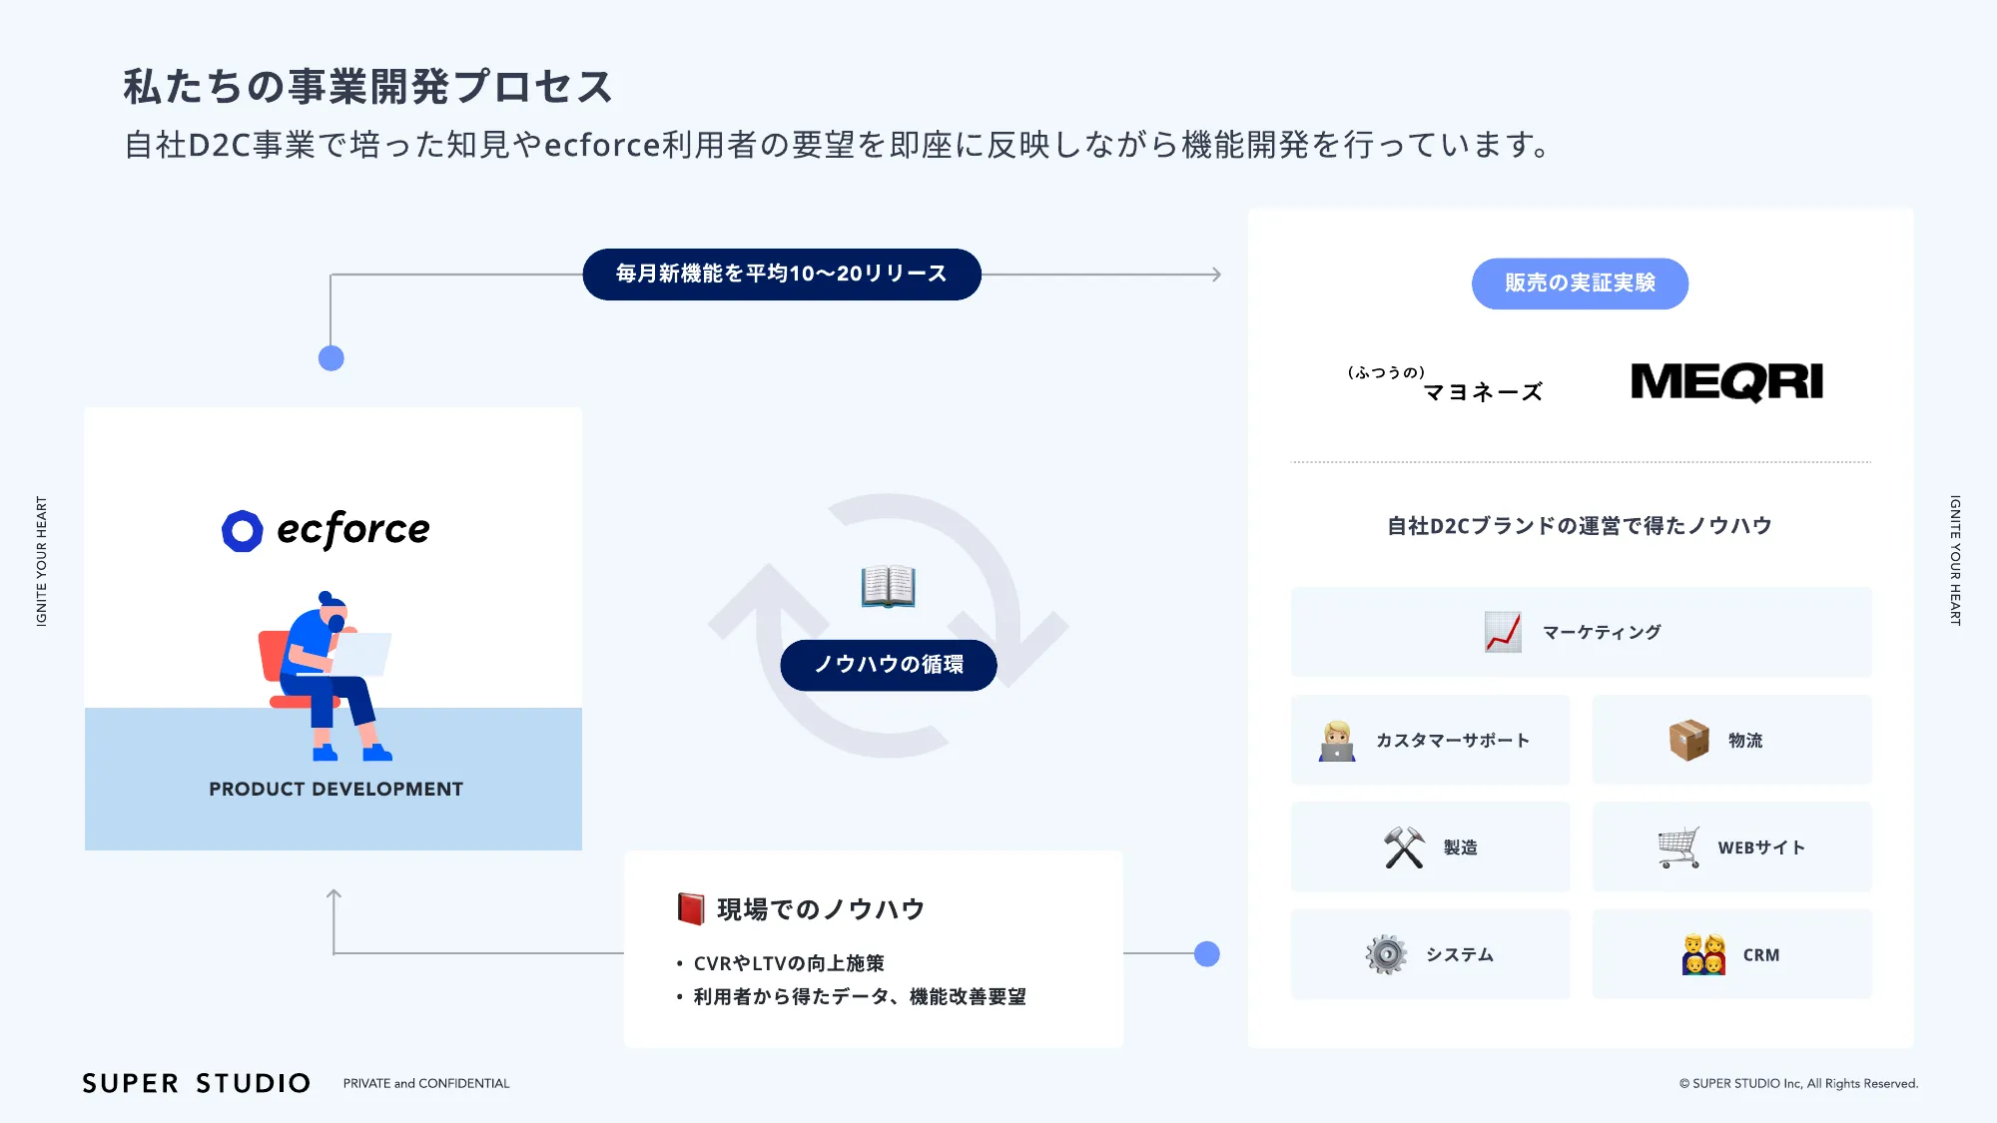
Task: Click the PRODUCT DEVELOPMENT caption
Action: coord(335,789)
